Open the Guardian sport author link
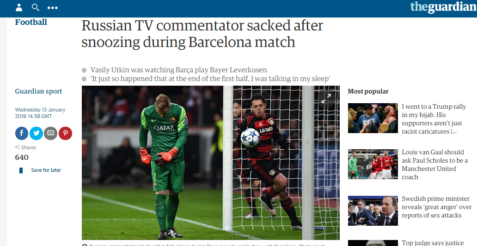Image resolution: width=477 pixels, height=246 pixels. pyautogui.click(x=38, y=91)
